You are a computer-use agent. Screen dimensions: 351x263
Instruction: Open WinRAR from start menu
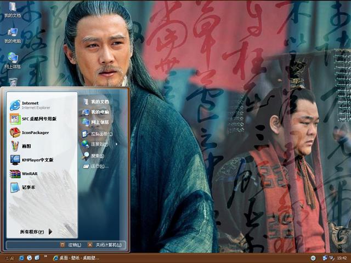point(24,174)
